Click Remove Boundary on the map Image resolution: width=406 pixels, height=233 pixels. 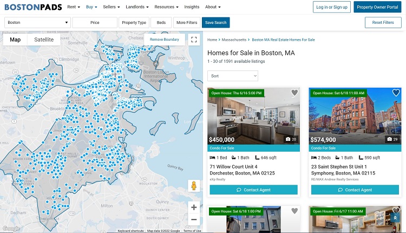[x=165, y=40]
